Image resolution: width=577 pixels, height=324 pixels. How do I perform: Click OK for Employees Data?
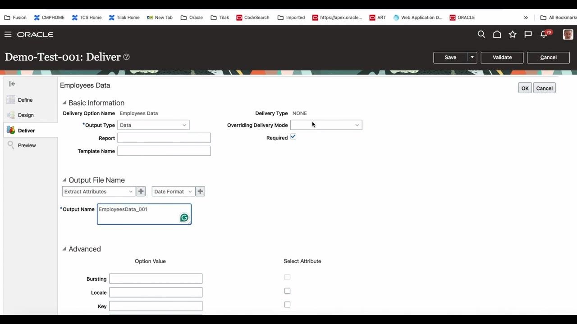[525, 88]
